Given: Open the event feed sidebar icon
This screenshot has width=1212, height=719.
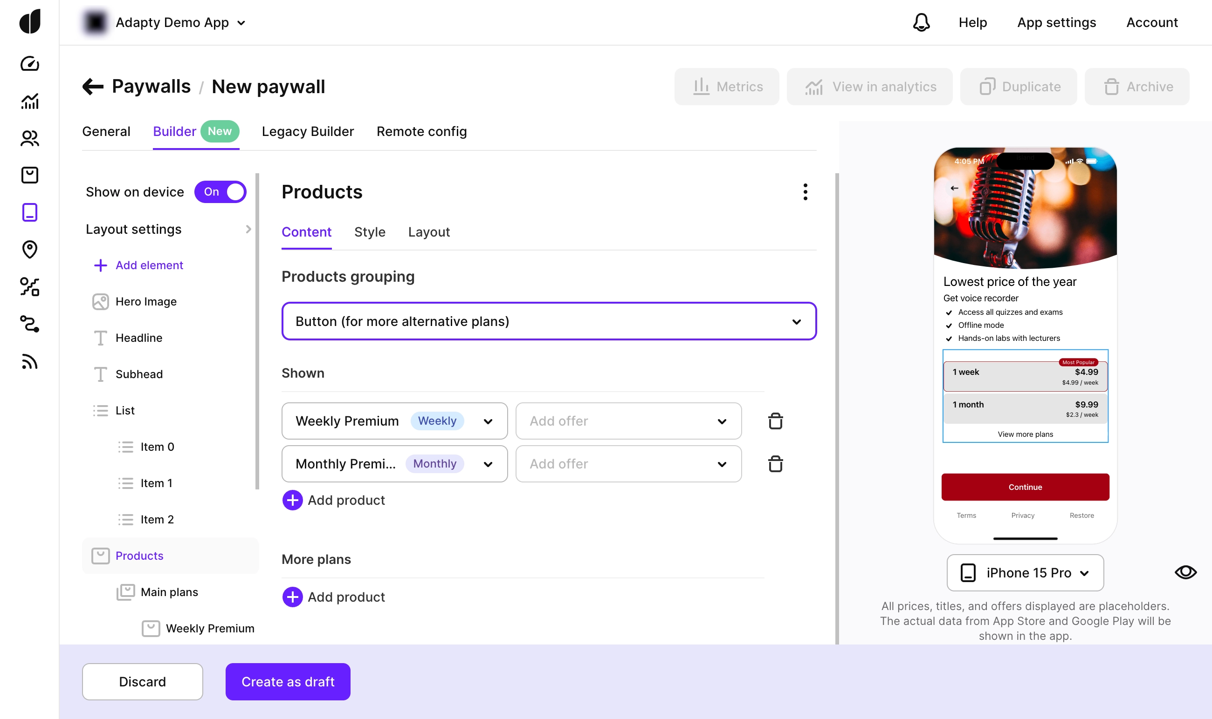Looking at the screenshot, I should (29, 361).
